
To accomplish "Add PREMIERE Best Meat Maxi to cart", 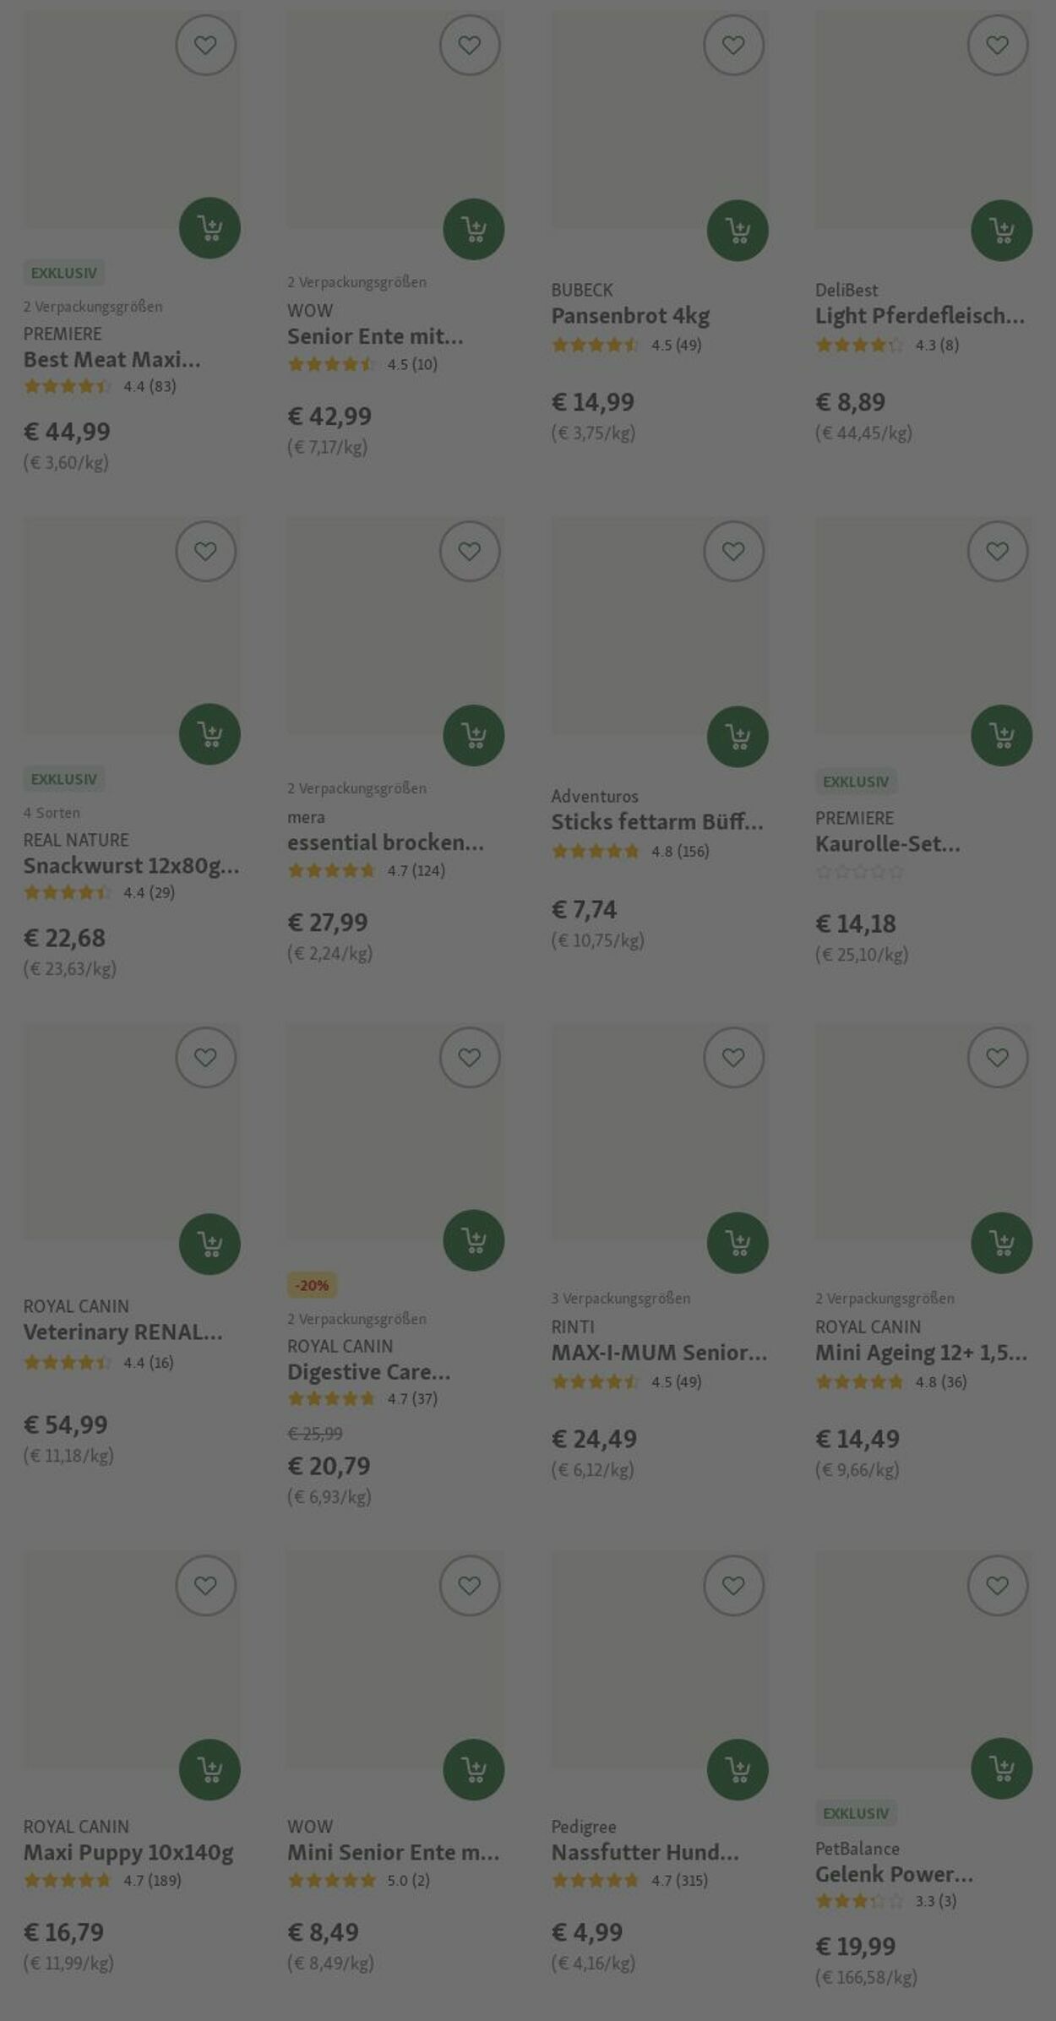I will pyautogui.click(x=210, y=227).
